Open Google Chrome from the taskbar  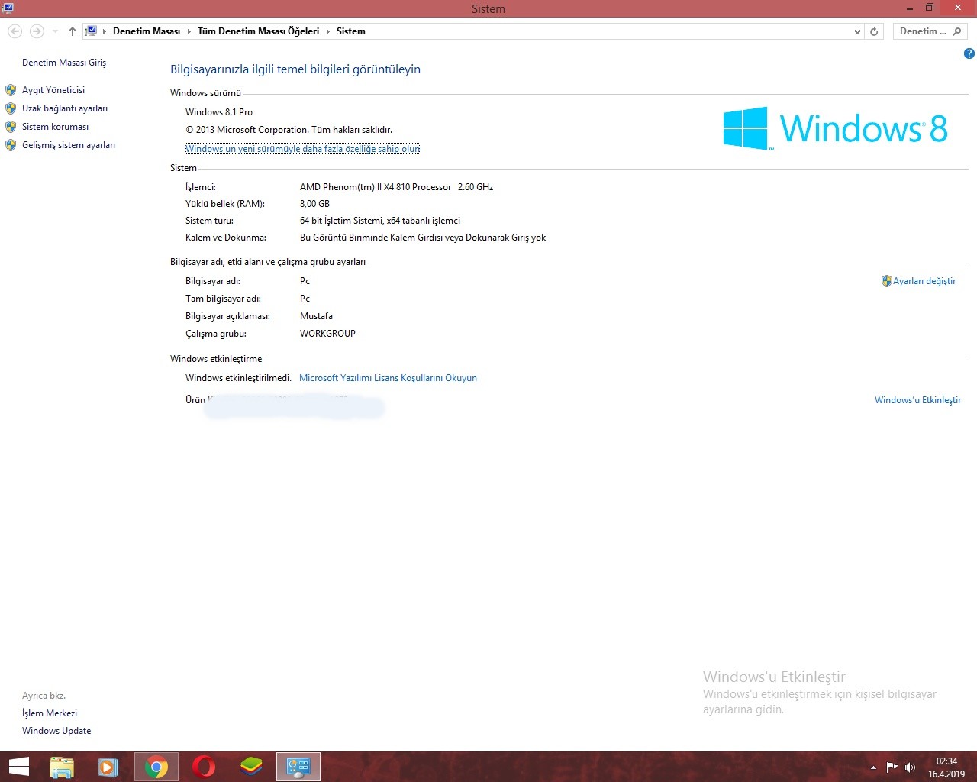(x=156, y=767)
